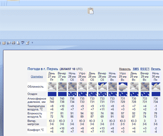This screenshot has width=163, height=136.
Task: Follow the SMS link above the table
Action: [136, 69]
